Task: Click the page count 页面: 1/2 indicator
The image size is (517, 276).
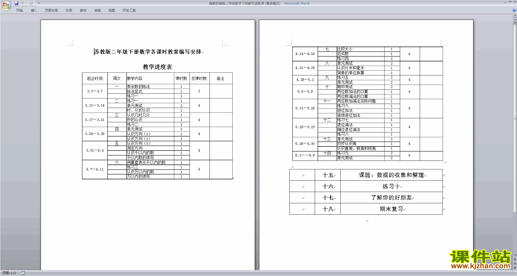Action: [9, 273]
